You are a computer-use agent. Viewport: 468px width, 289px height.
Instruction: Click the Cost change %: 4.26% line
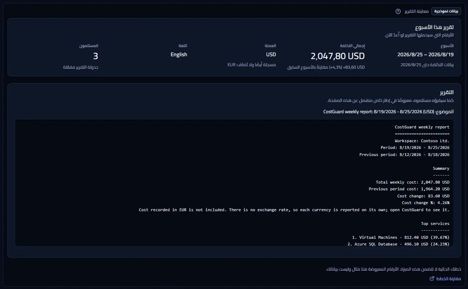[x=426, y=203]
